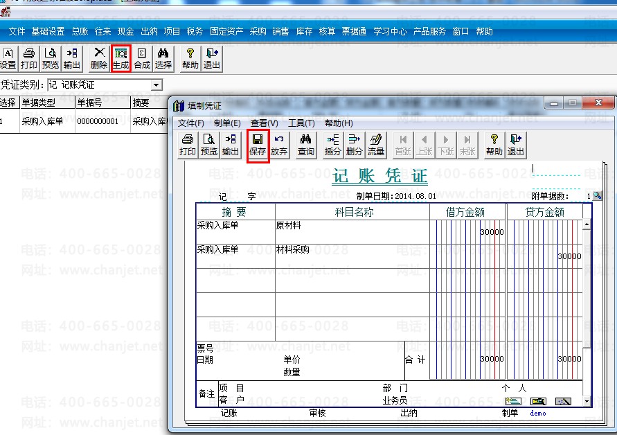Click 退出 (Exit) icon in voucher toolbar
This screenshot has width=617, height=435.
(x=515, y=145)
